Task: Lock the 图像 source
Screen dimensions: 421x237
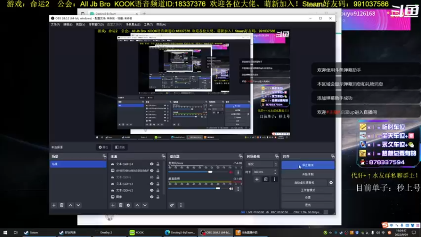Action: (158, 197)
